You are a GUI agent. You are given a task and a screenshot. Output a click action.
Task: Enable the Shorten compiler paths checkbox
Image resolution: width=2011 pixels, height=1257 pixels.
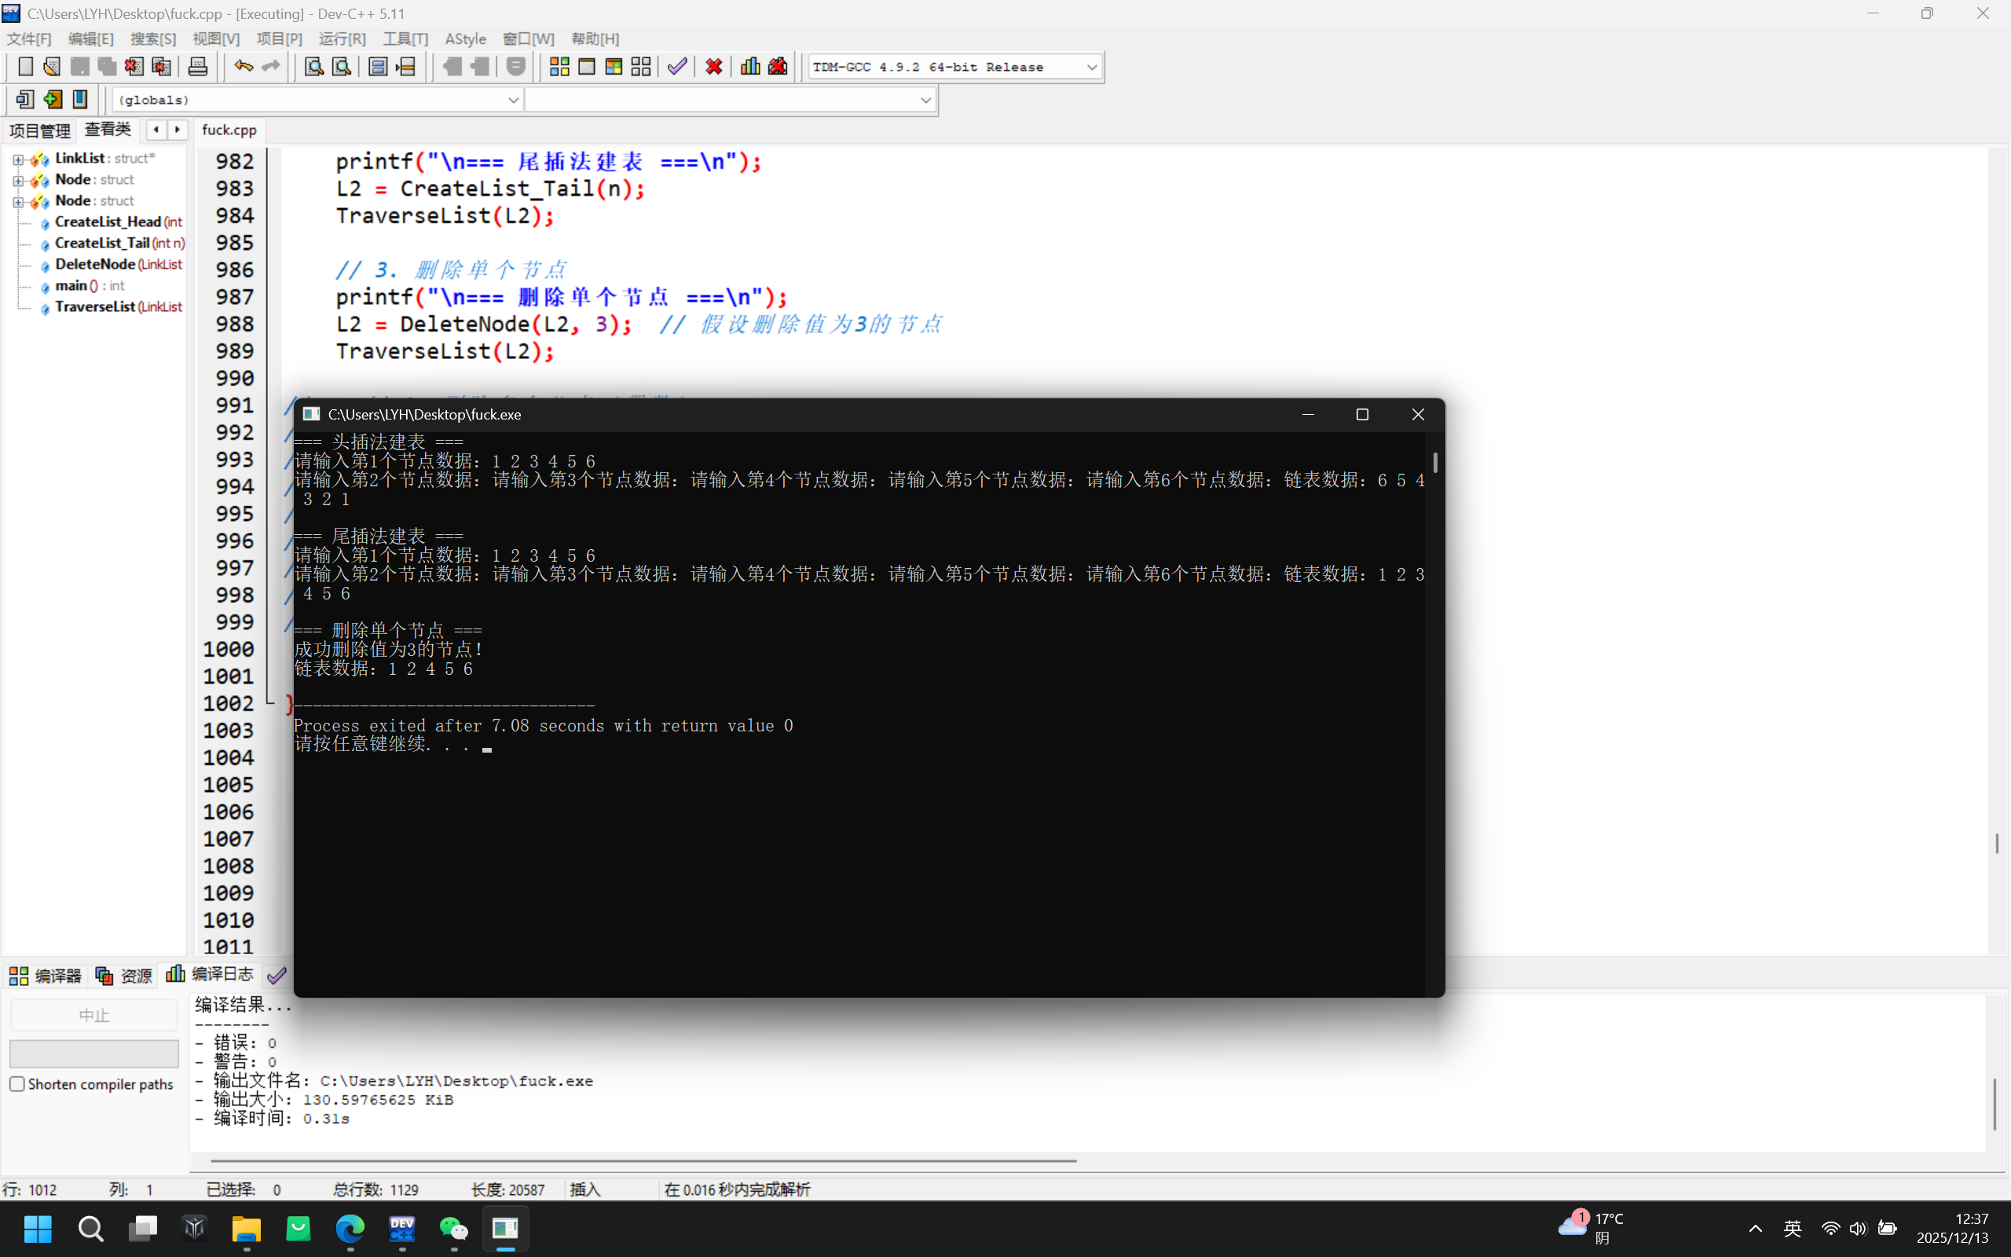click(16, 1083)
